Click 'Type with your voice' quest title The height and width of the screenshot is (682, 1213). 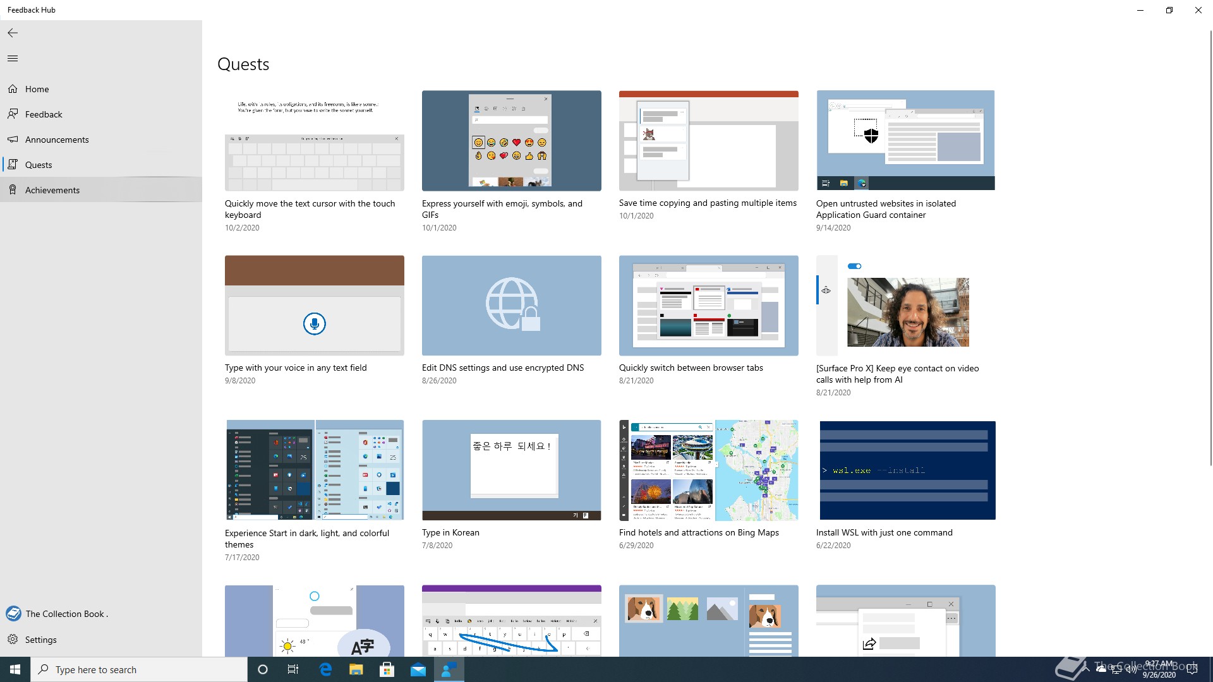[296, 368]
